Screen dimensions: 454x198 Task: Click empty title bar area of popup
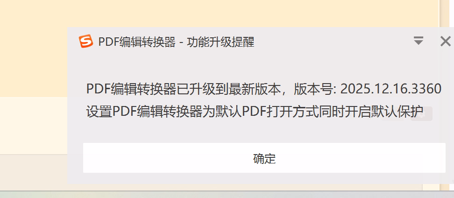coord(333,42)
